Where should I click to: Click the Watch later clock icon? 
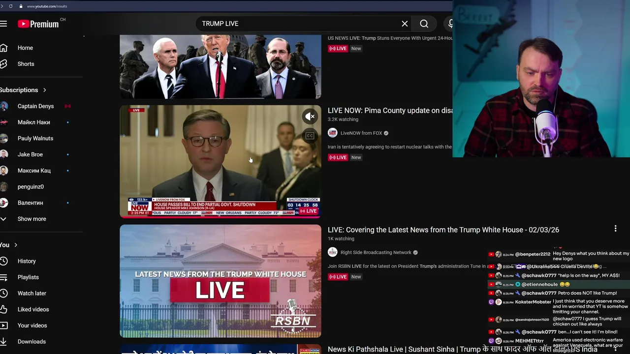[x=3, y=294]
